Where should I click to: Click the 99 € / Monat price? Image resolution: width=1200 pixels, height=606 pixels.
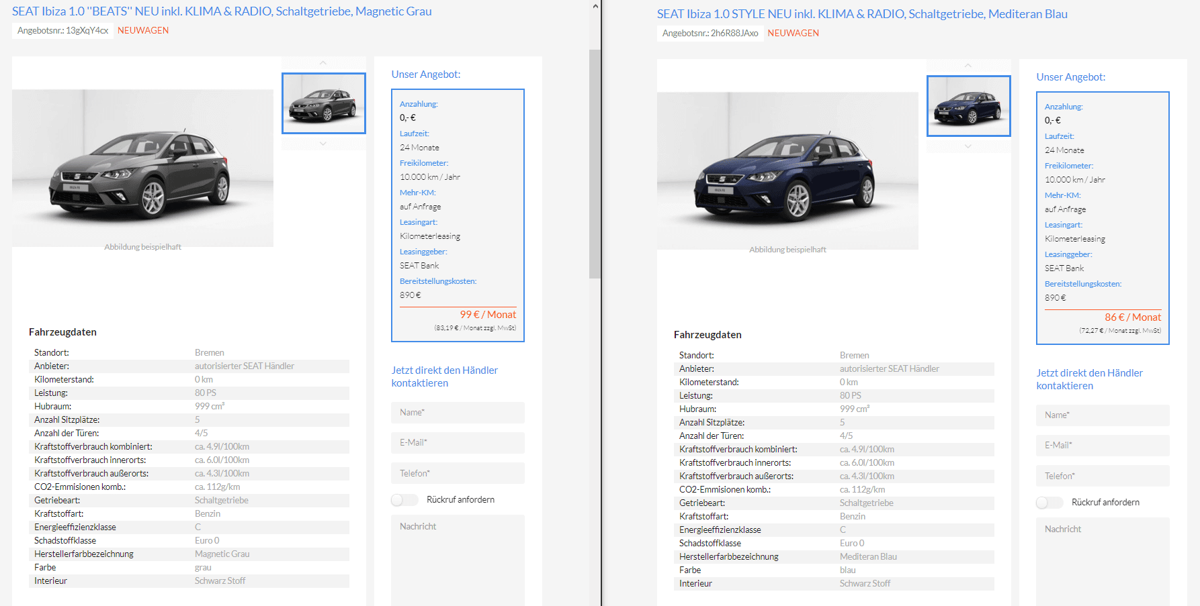pyautogui.click(x=488, y=315)
